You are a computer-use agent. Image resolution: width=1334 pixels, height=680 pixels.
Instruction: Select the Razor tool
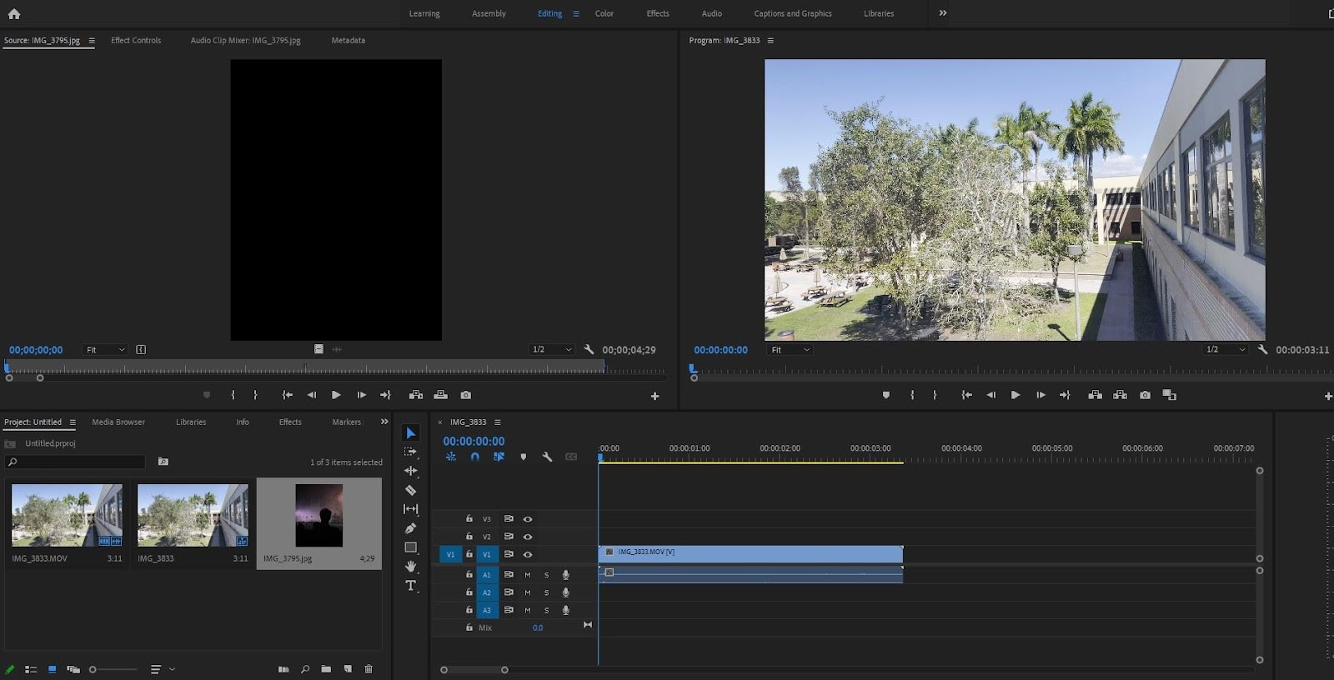410,490
